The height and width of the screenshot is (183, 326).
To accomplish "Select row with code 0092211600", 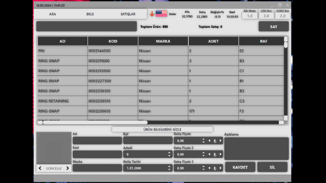I will tap(160, 61).
